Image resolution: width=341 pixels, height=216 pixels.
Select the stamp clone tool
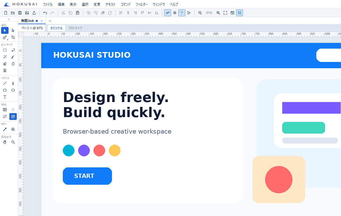[x=5, y=70]
